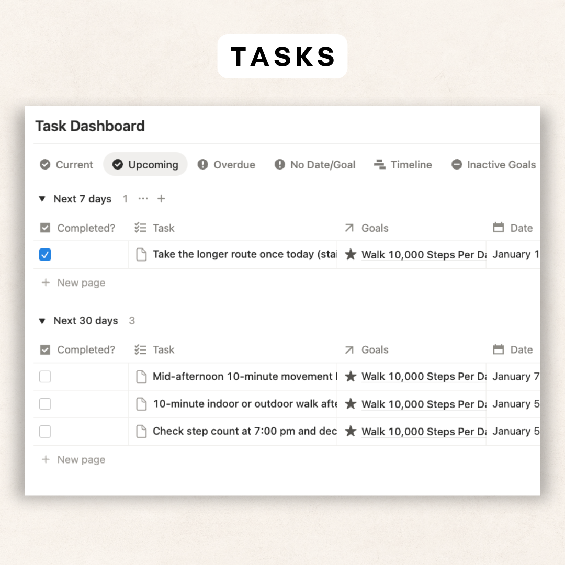Switch to the Overdue tab

(227, 165)
